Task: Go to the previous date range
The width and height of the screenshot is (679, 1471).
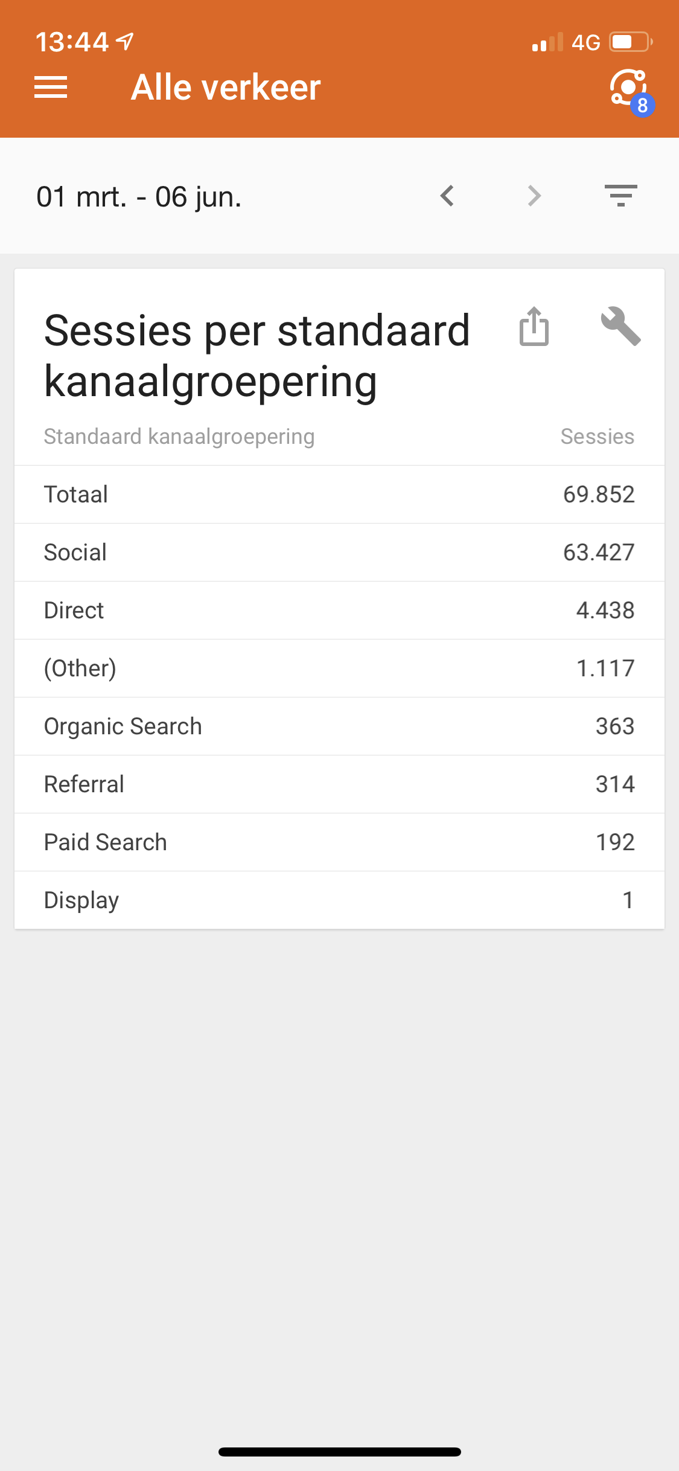Action: pos(447,196)
